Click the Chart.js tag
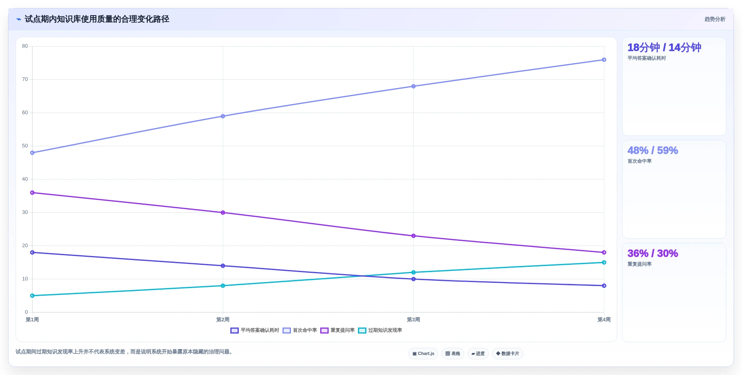Image resolution: width=742 pixels, height=375 pixels. [423, 354]
